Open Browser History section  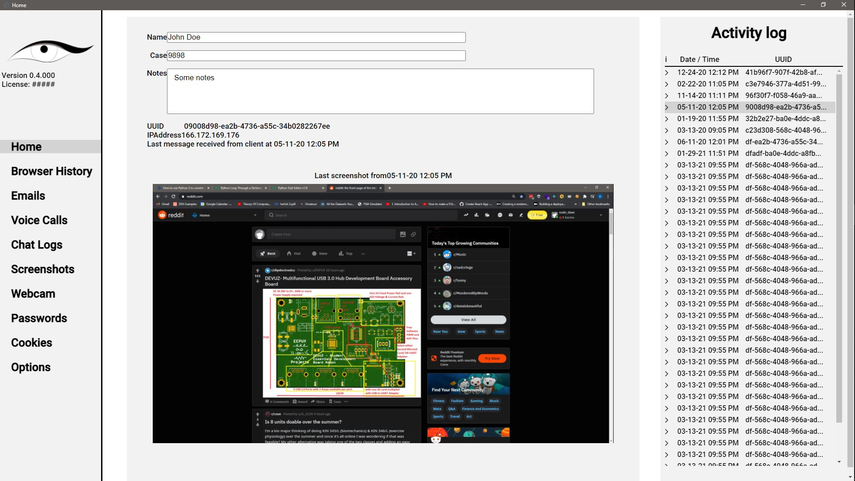tap(51, 171)
